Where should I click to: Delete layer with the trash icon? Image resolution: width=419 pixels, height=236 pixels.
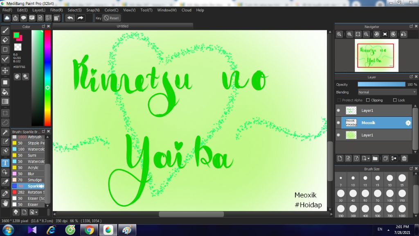404,159
